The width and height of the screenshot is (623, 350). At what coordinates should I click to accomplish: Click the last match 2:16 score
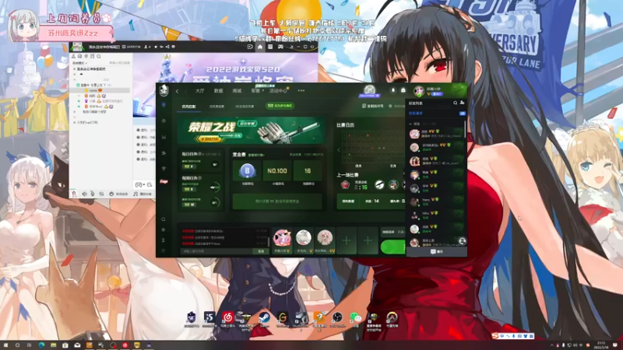[361, 187]
